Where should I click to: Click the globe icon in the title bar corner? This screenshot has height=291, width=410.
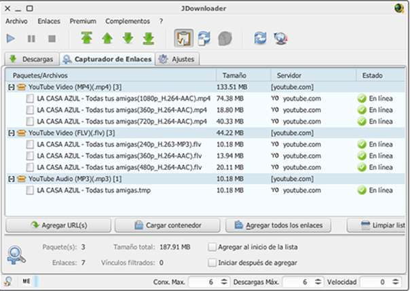tap(399, 8)
